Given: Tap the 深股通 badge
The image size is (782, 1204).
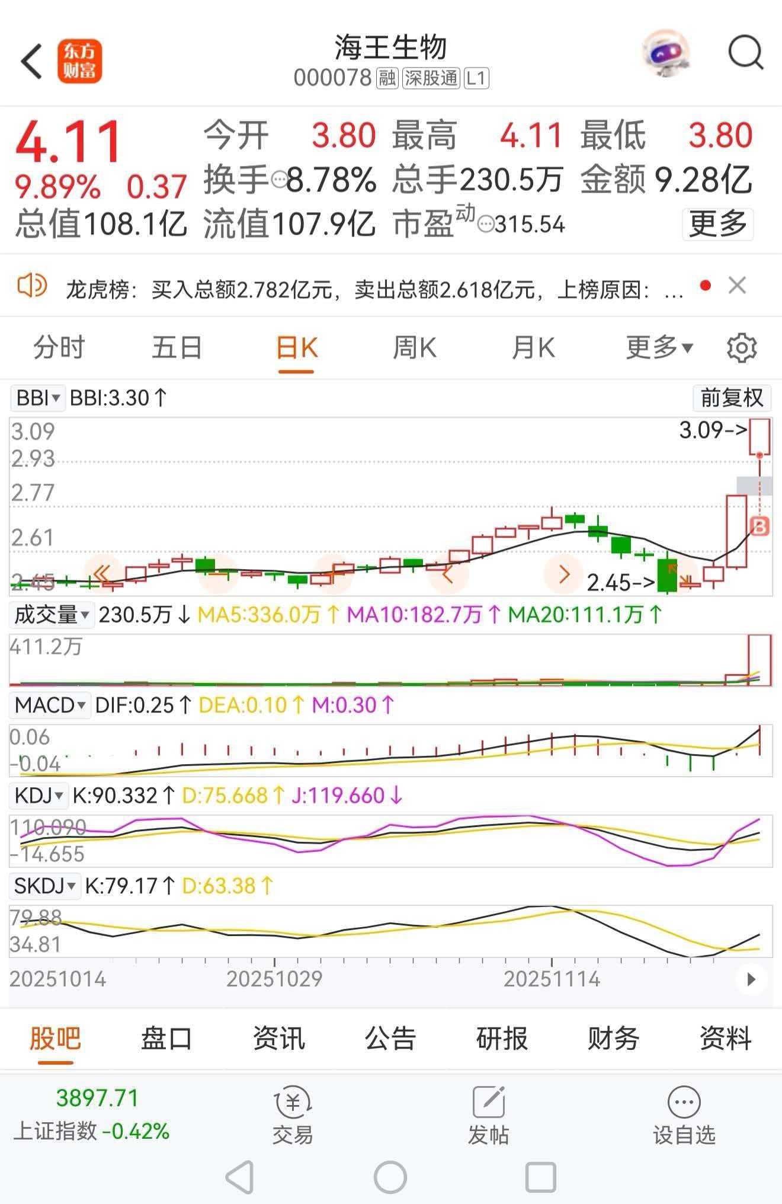Looking at the screenshot, I should click(x=431, y=78).
